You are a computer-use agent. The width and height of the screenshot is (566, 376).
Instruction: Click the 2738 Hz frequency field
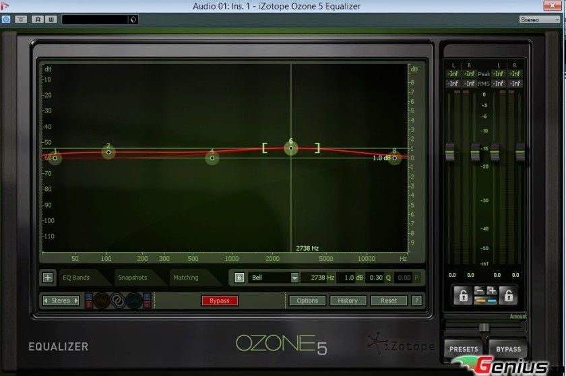coord(317,278)
